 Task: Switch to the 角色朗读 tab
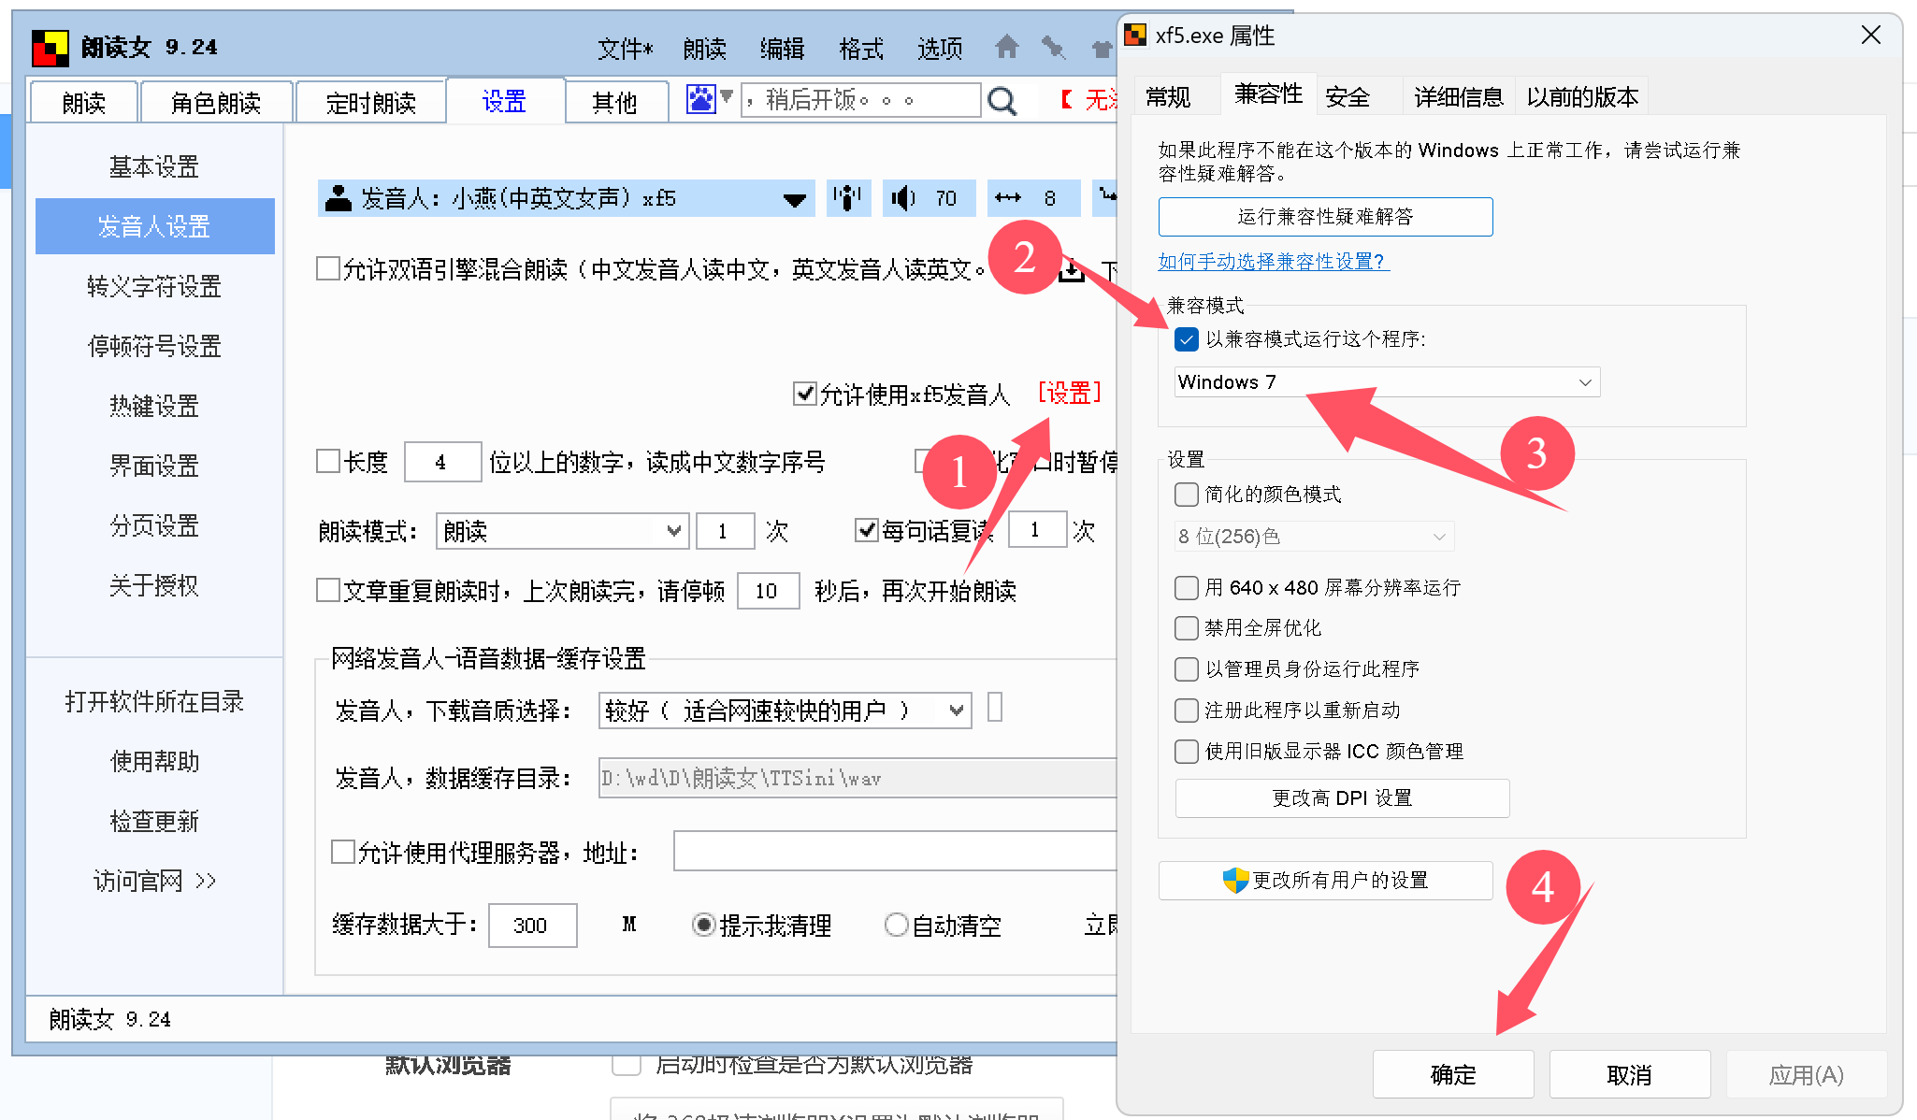pyautogui.click(x=216, y=102)
